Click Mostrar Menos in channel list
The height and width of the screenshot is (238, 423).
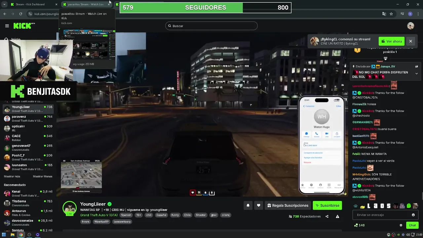(x=43, y=177)
